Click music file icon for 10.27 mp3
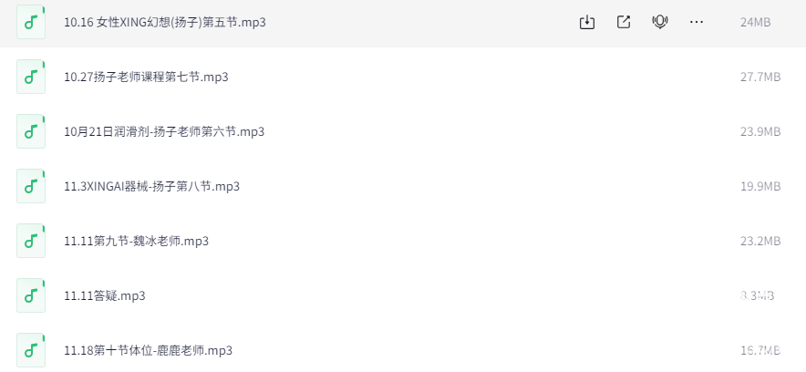 coord(30,77)
